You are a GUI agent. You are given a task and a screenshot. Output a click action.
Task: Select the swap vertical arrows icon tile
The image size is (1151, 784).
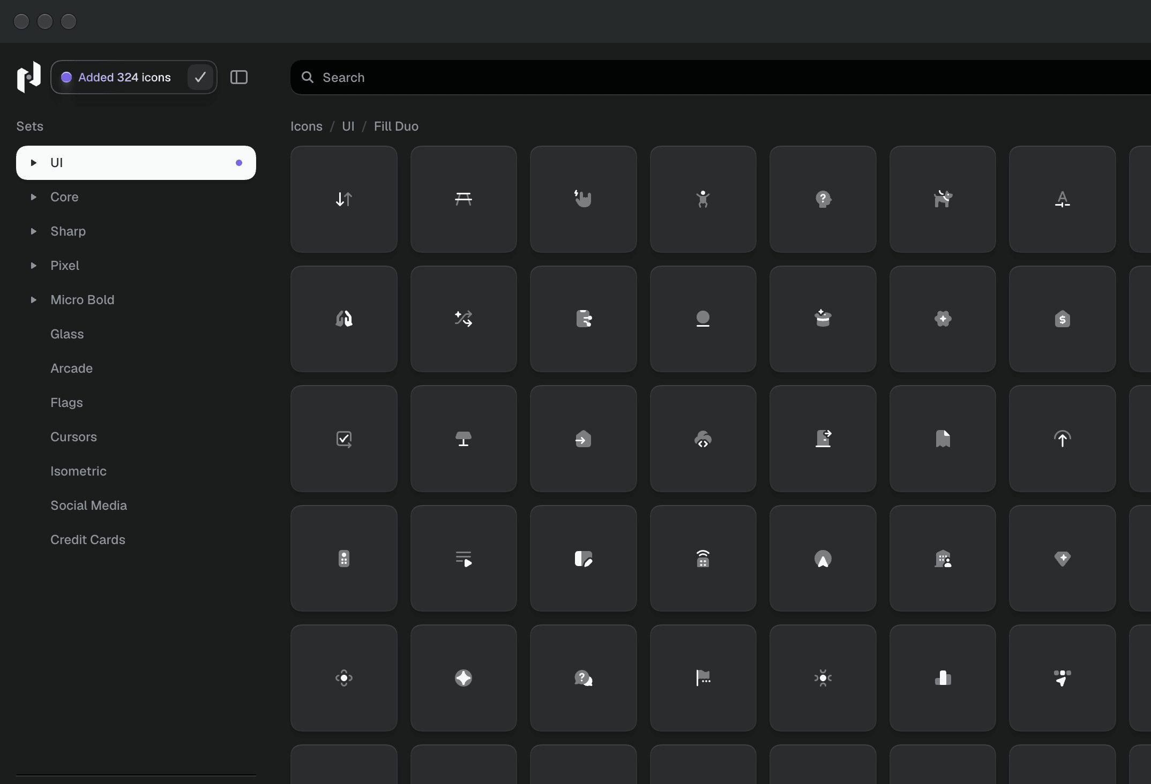pos(343,199)
